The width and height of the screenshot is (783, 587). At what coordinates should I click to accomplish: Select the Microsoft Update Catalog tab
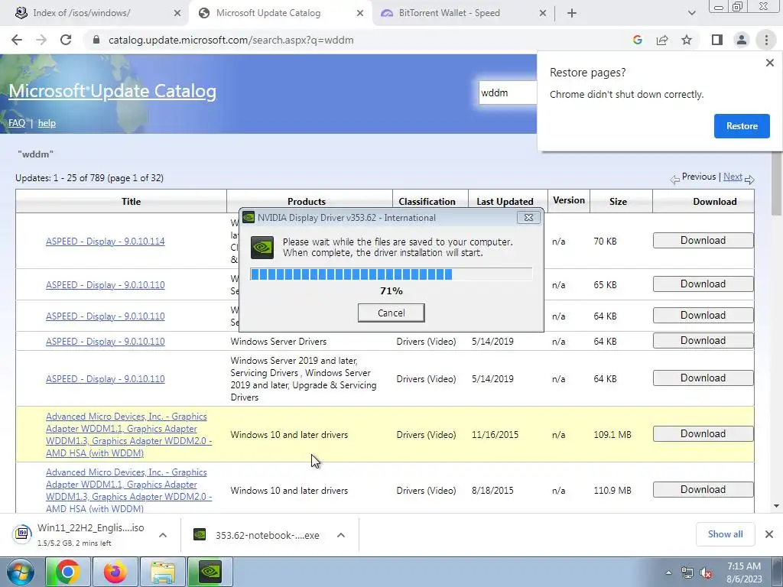click(268, 13)
